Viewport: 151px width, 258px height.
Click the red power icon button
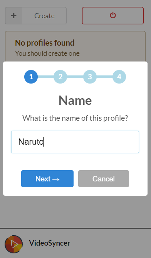(x=113, y=15)
